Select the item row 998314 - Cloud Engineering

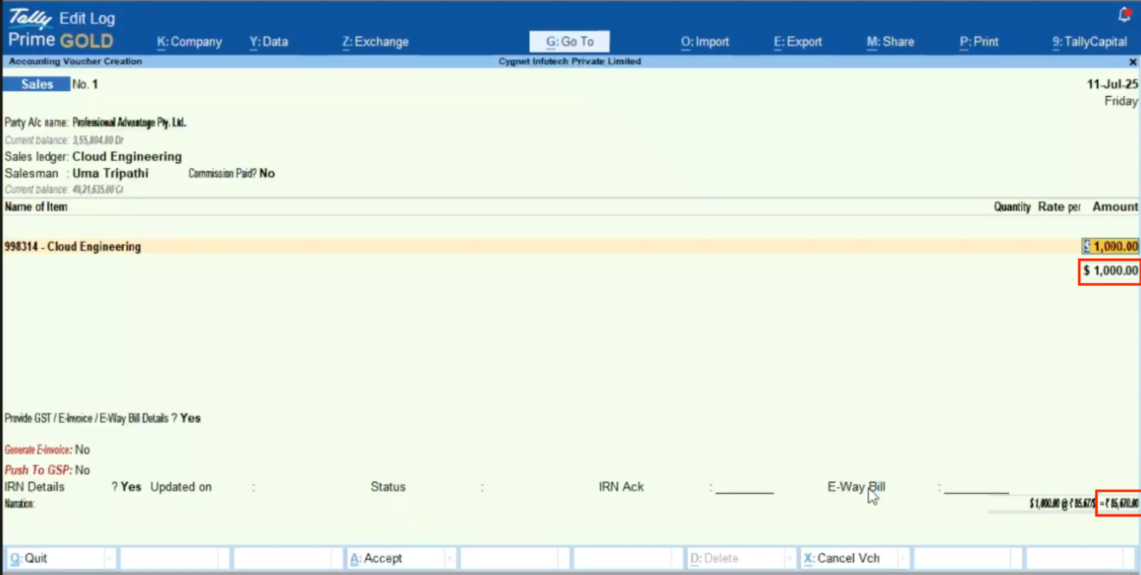[570, 247]
